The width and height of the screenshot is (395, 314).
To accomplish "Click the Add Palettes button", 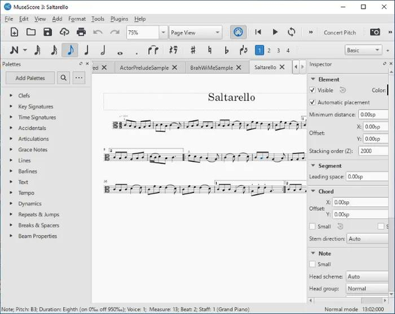I will point(30,78).
